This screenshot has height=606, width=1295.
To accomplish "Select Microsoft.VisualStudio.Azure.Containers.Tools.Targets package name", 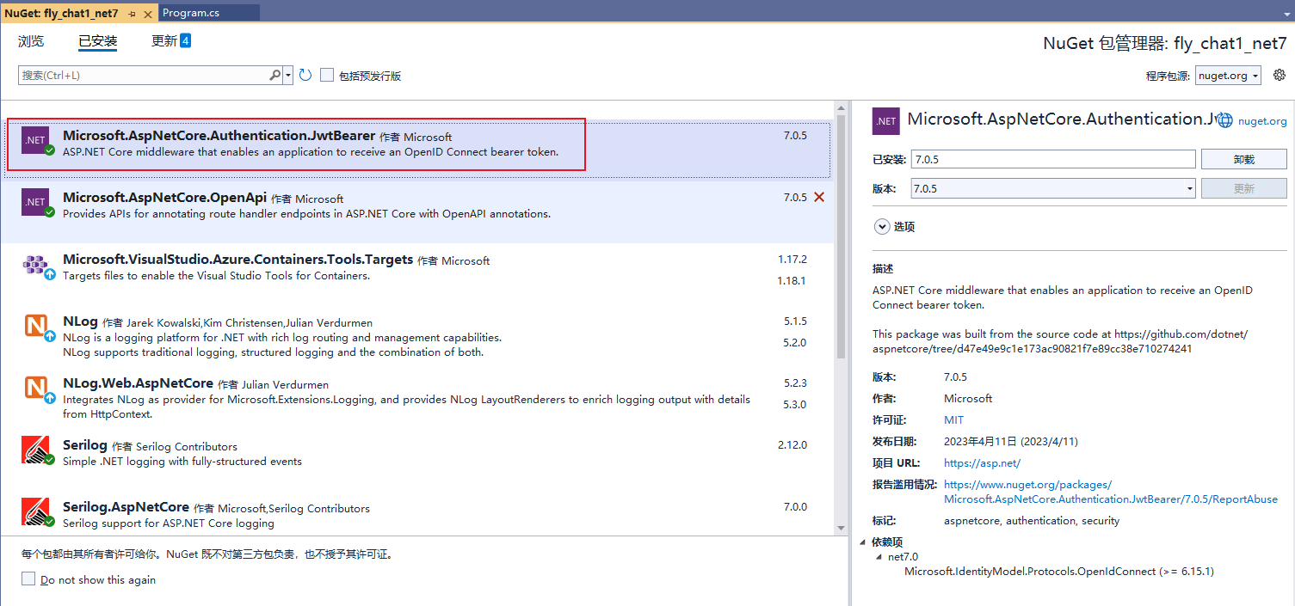I will pos(237,260).
